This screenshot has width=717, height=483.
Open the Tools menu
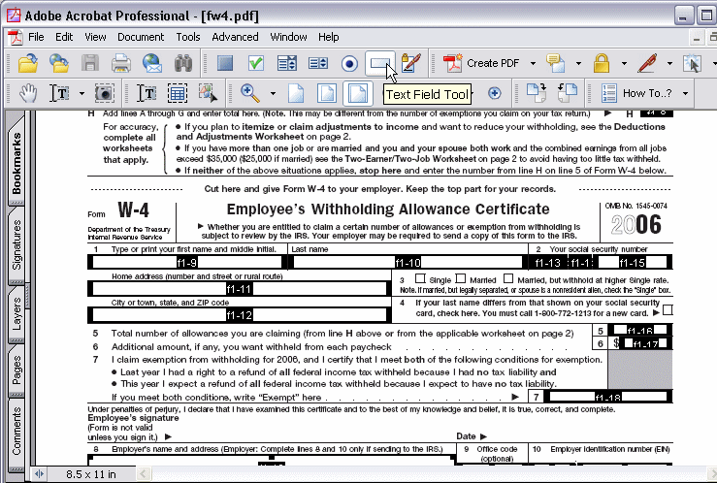(188, 37)
